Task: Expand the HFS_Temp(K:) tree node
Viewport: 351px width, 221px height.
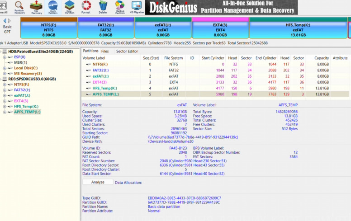Action: pyautogui.click(x=5, y=107)
